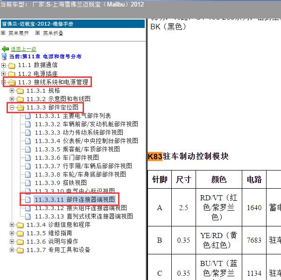This screenshot has height=280, width=281.
Task: Click page icon of 11.3.3.7 行李厢/车辆后部部件视图
Action: [28, 166]
